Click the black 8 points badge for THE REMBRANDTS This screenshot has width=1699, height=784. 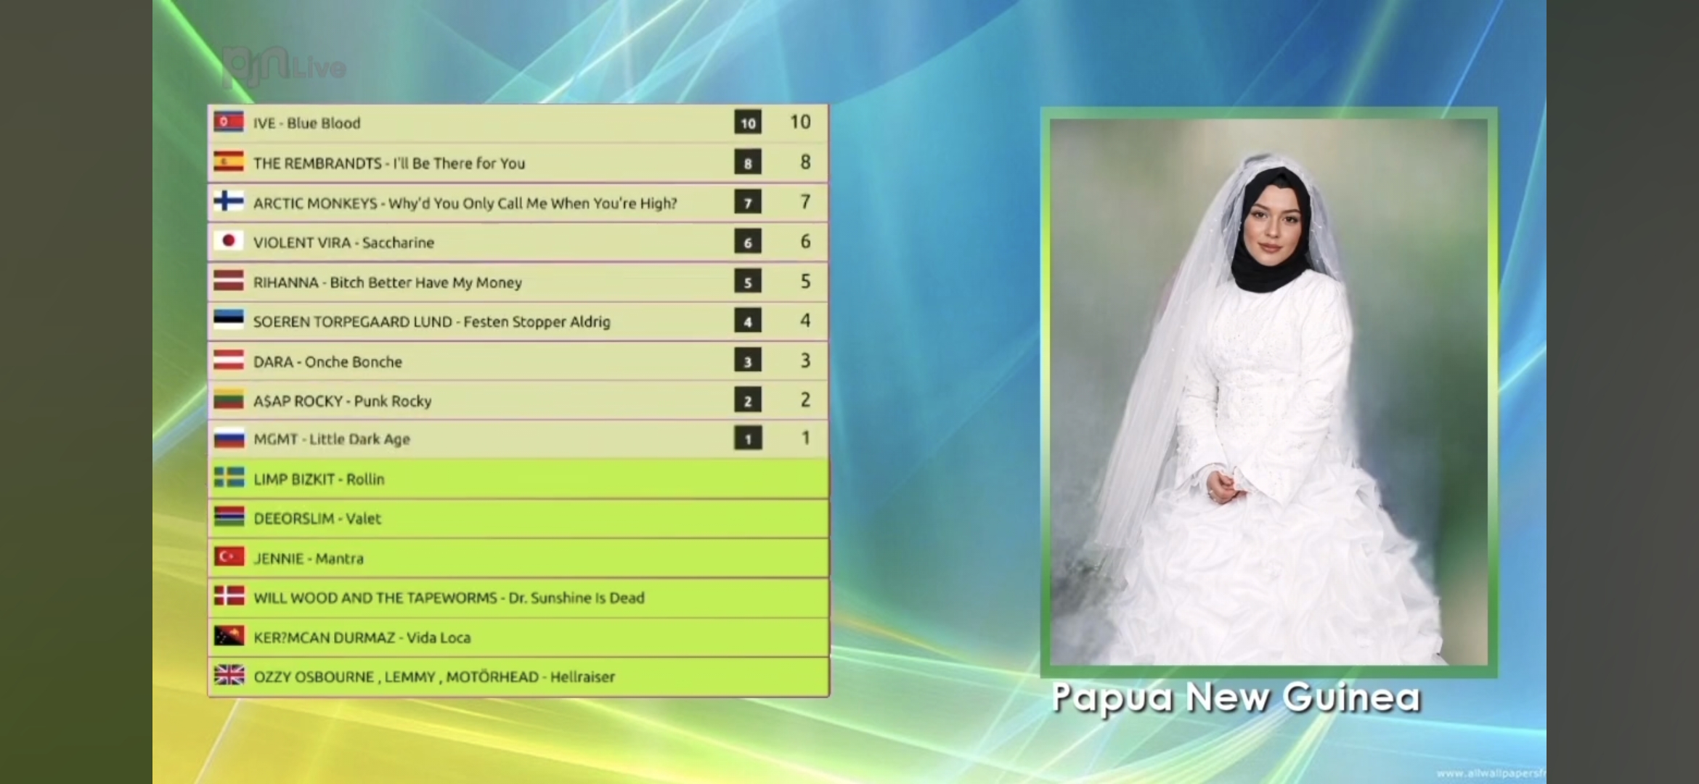pos(748,163)
